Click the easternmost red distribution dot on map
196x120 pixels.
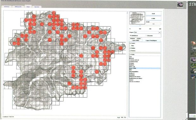pyautogui.click(x=120, y=48)
